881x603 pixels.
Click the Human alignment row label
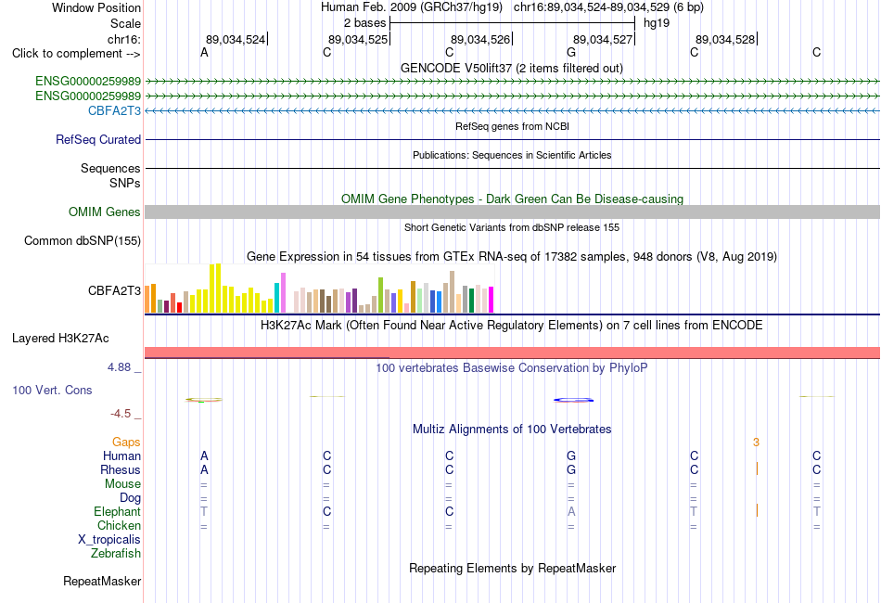121,455
